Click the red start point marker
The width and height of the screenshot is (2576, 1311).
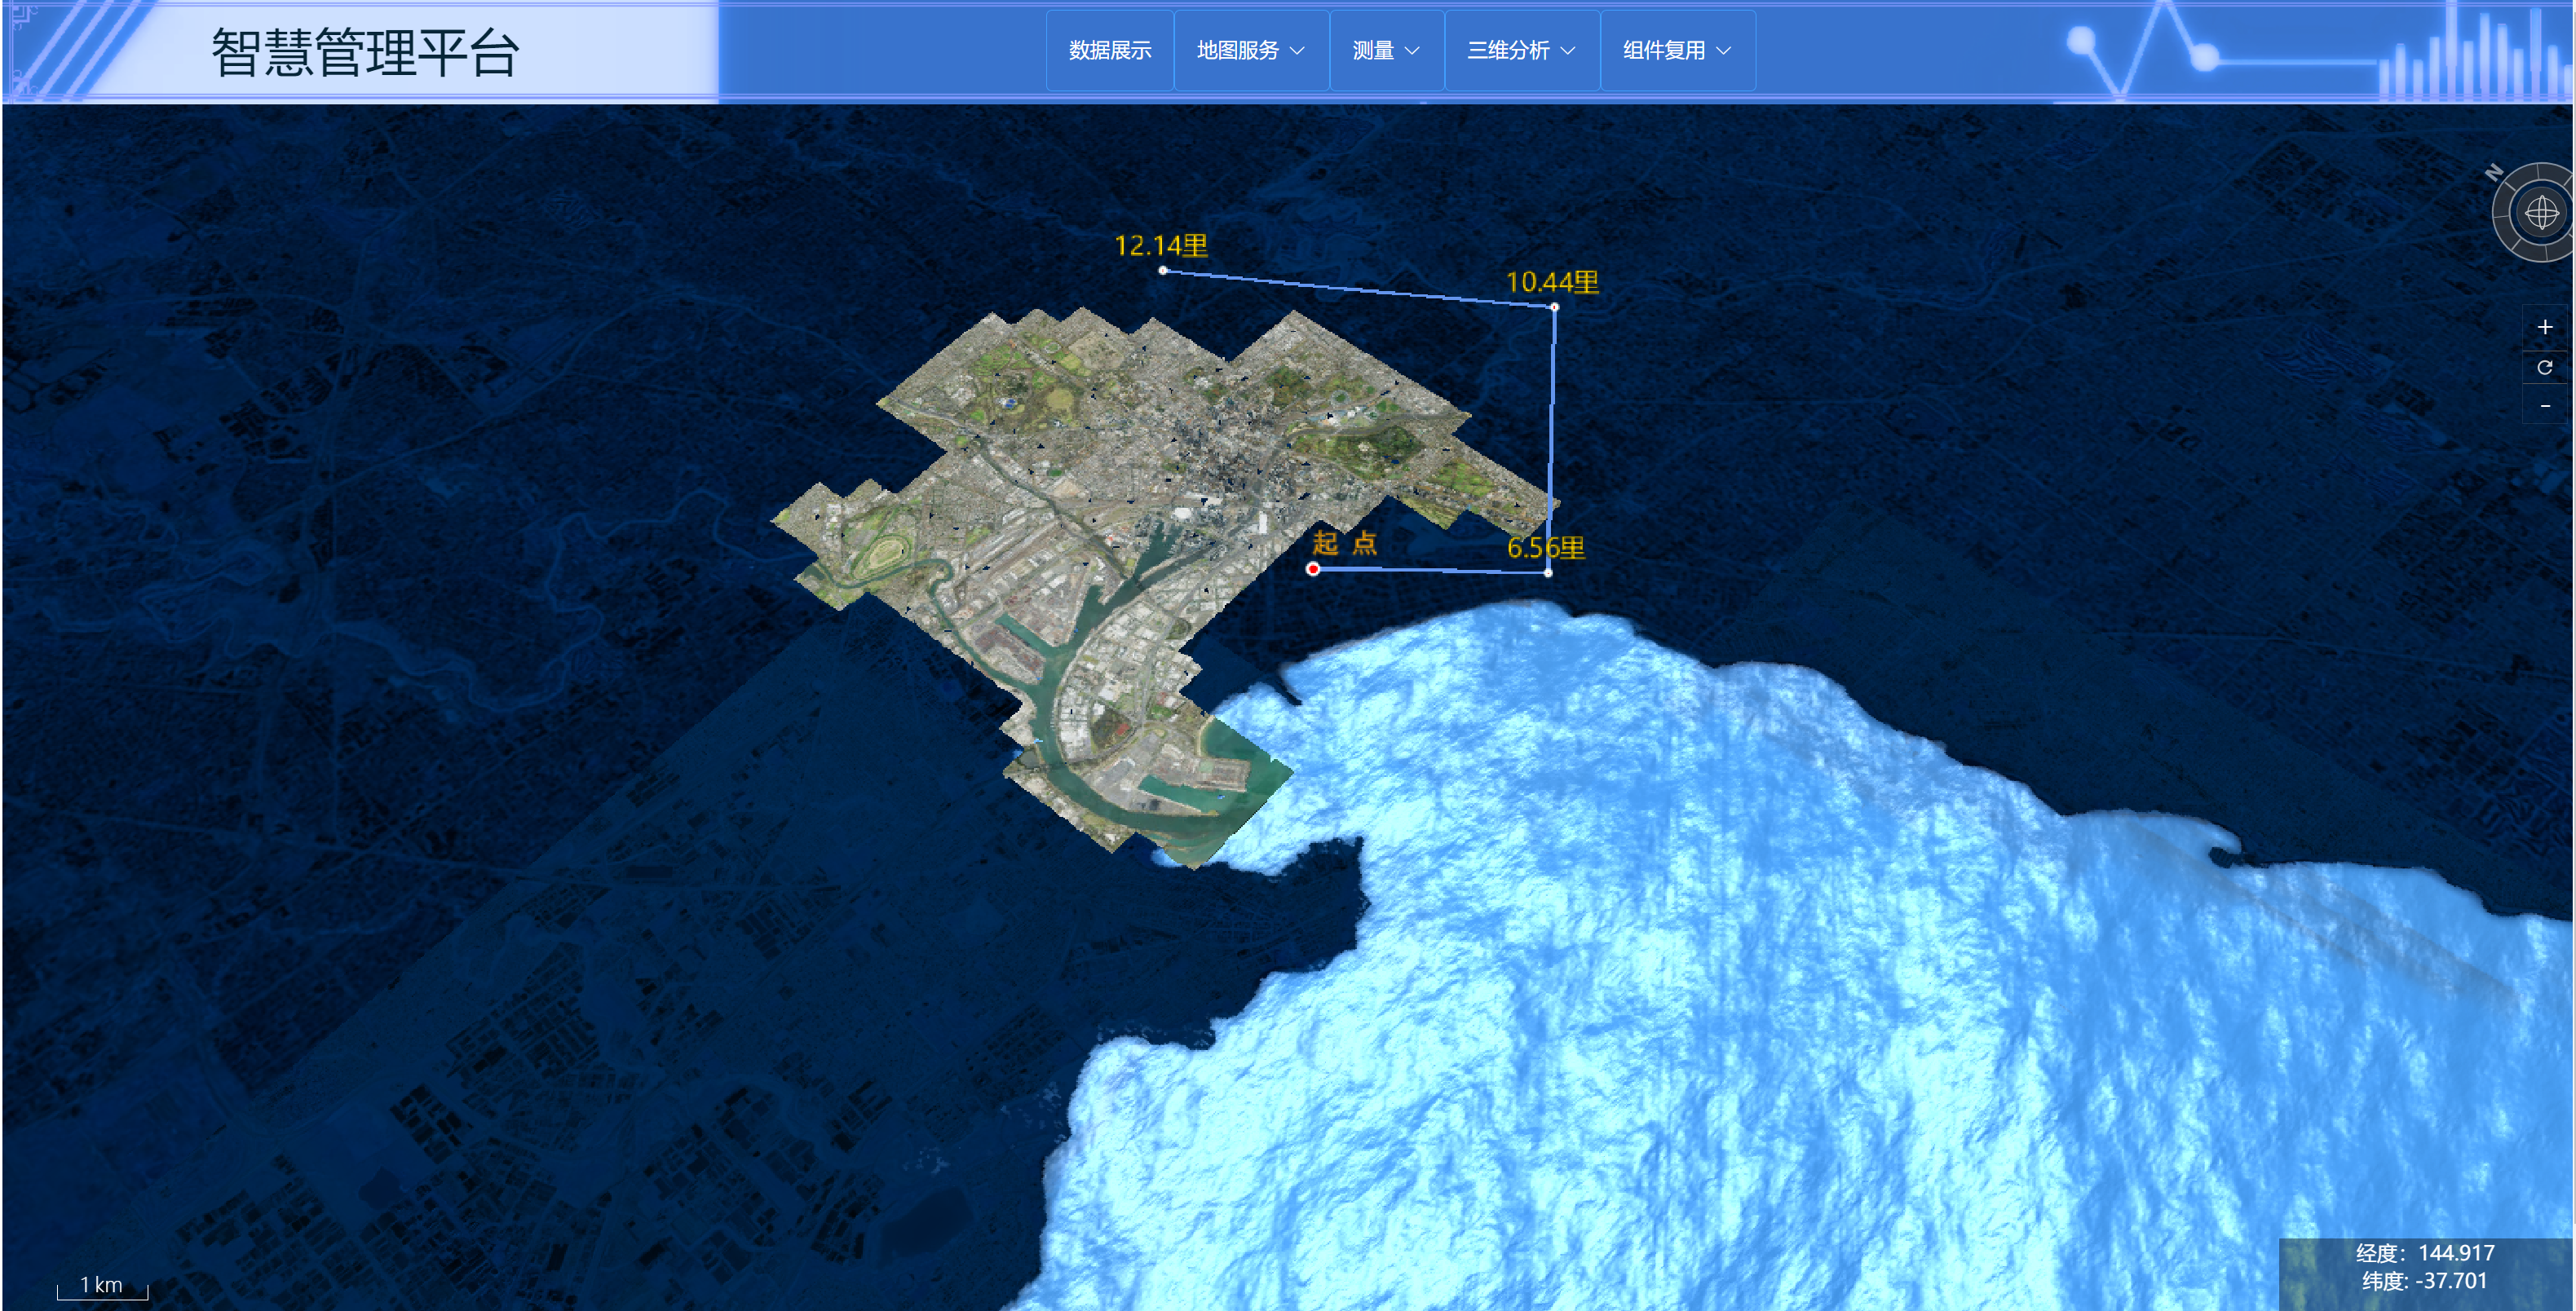click(x=1313, y=569)
